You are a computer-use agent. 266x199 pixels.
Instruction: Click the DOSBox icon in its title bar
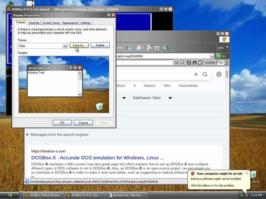9,9
